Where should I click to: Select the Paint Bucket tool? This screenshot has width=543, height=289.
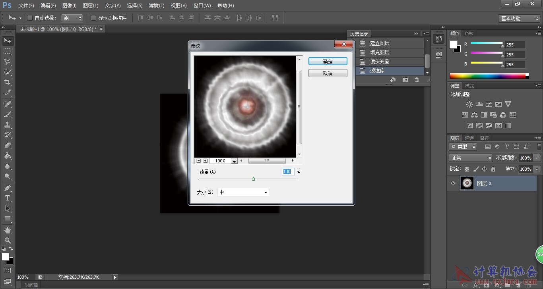click(8, 156)
